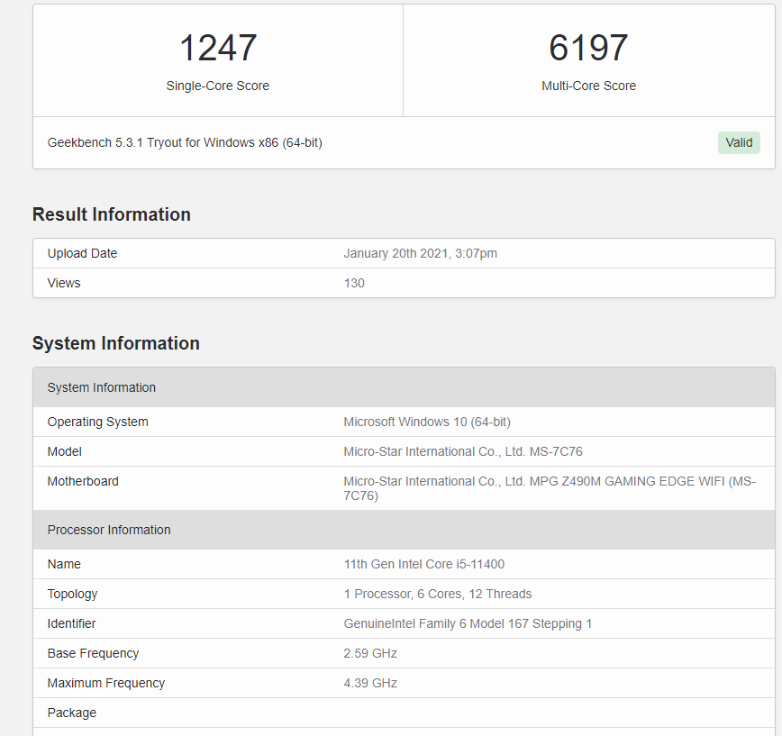782x736 pixels.
Task: Click the Valid status badge
Action: tap(739, 142)
